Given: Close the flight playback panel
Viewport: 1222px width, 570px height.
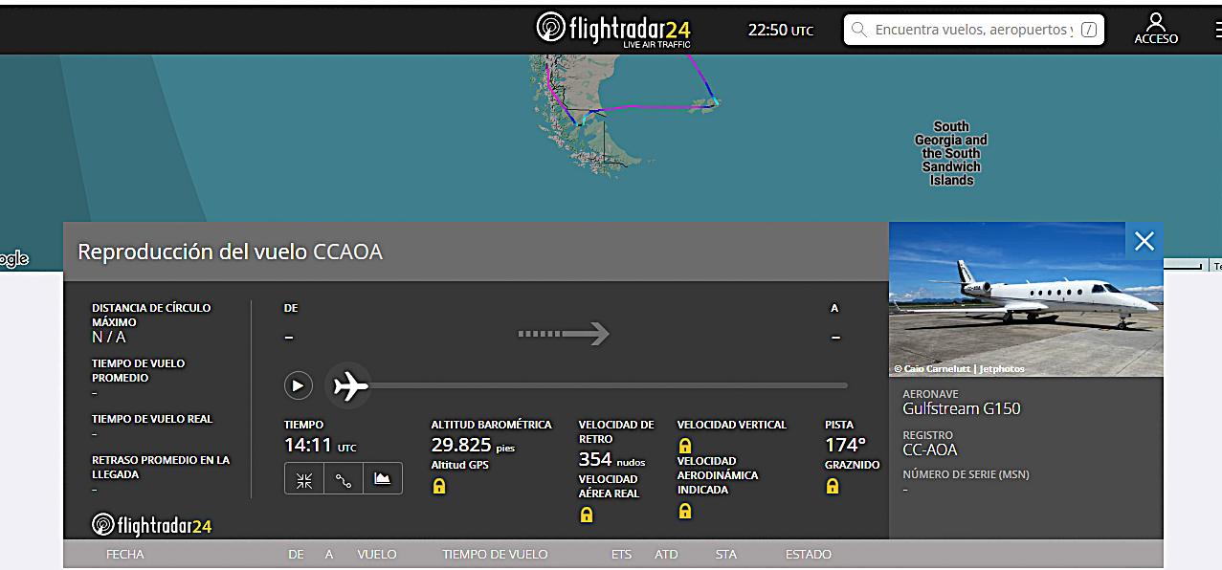Looking at the screenshot, I should (x=1144, y=241).
